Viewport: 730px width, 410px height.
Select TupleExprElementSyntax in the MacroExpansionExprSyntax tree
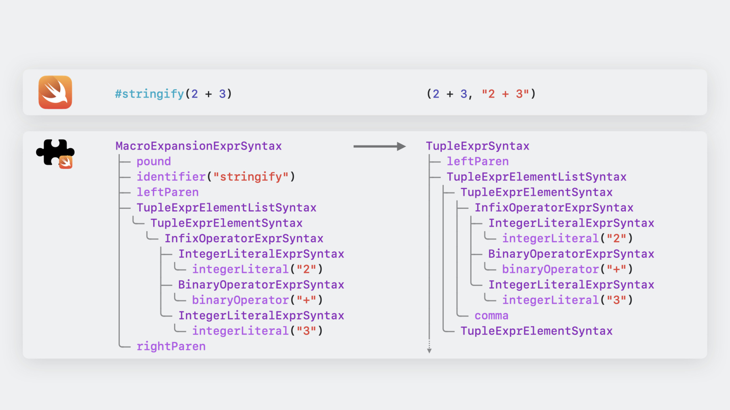tap(226, 223)
